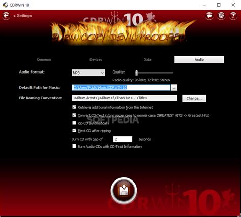Click the CDRWIN 10 title bar app icon
Screen dimensions: 241x217
tap(5, 5)
